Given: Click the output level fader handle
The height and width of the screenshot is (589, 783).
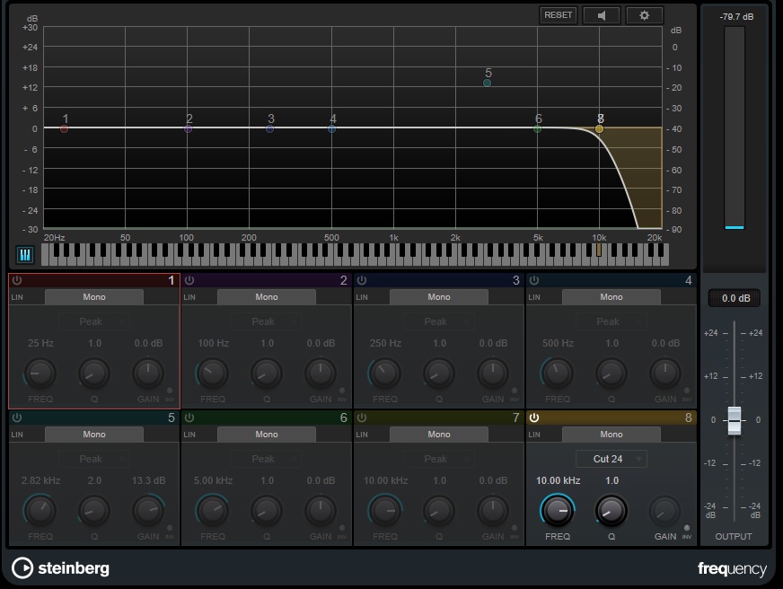Looking at the screenshot, I should pyautogui.click(x=735, y=420).
